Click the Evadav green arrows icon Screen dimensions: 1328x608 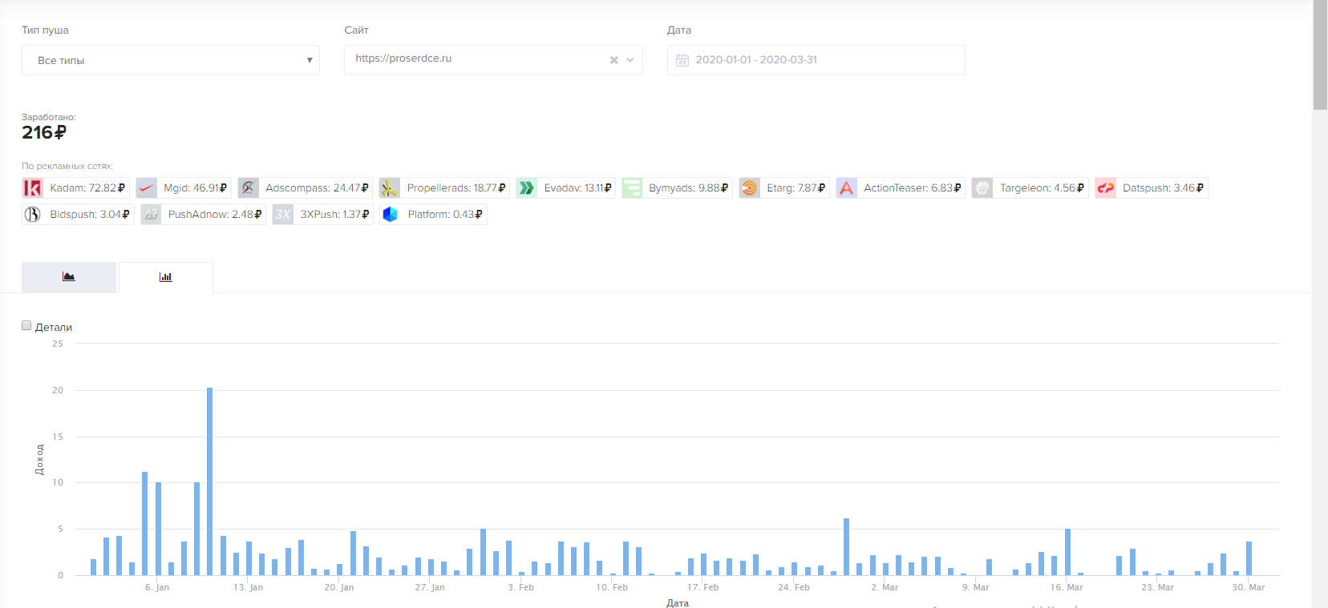click(x=526, y=188)
